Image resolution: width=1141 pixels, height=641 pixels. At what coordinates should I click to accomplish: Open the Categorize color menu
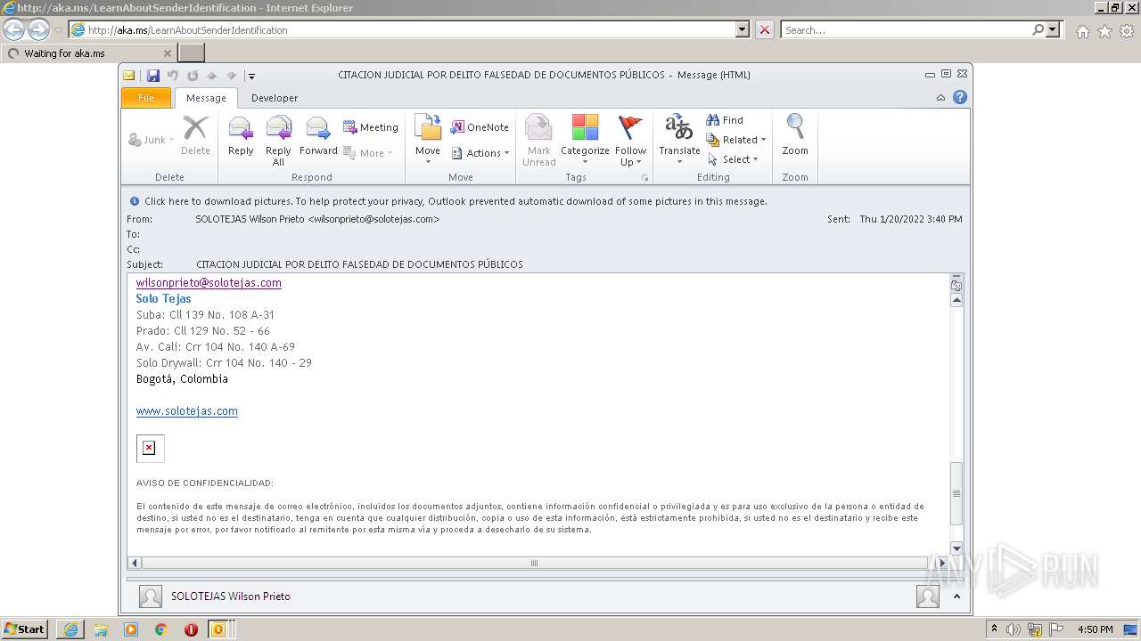coord(585,141)
